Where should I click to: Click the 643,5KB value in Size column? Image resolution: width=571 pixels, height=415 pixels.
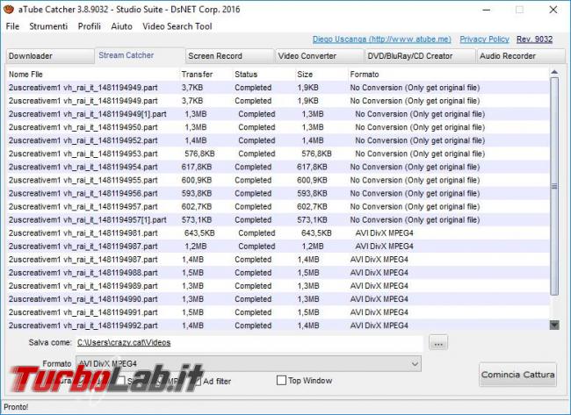coord(316,233)
